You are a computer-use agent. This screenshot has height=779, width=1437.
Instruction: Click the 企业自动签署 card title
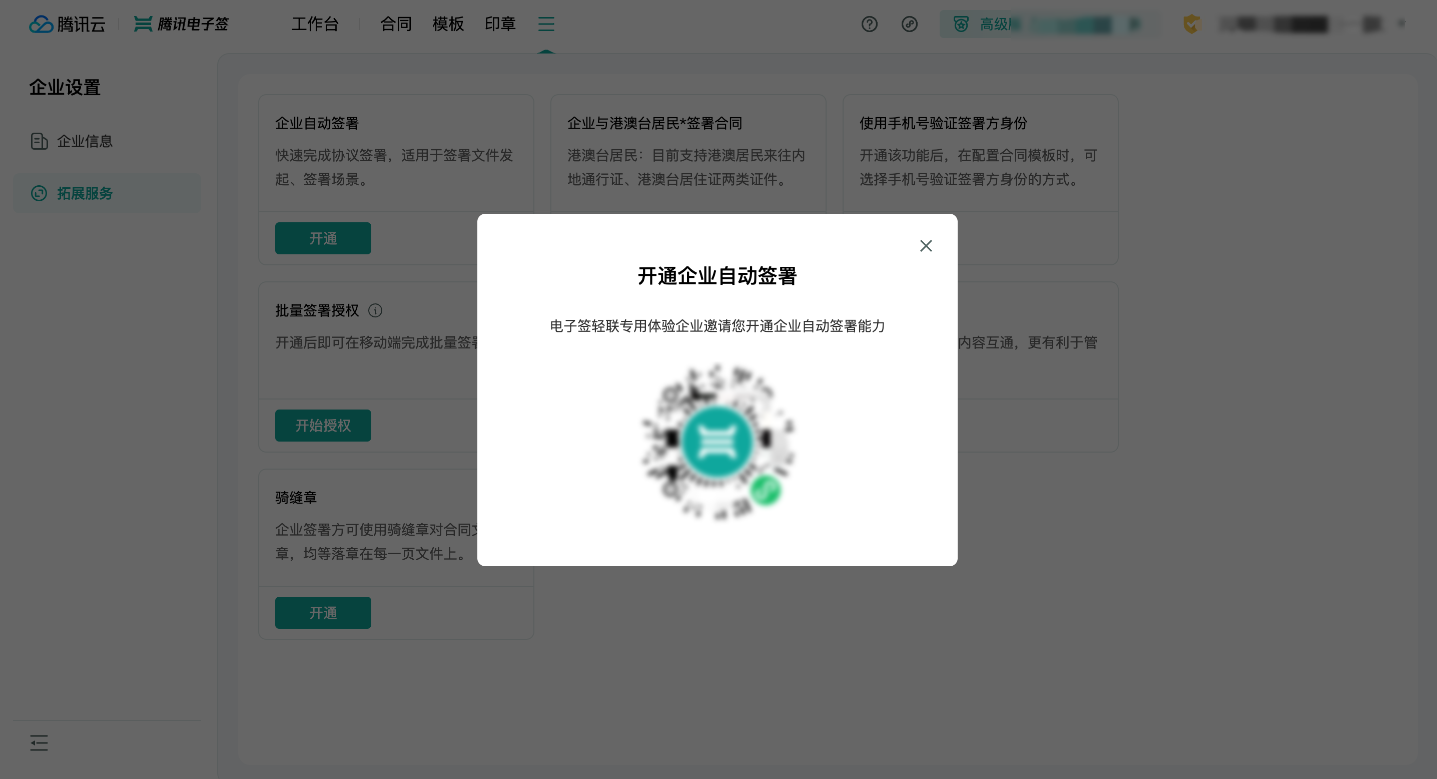coord(317,123)
